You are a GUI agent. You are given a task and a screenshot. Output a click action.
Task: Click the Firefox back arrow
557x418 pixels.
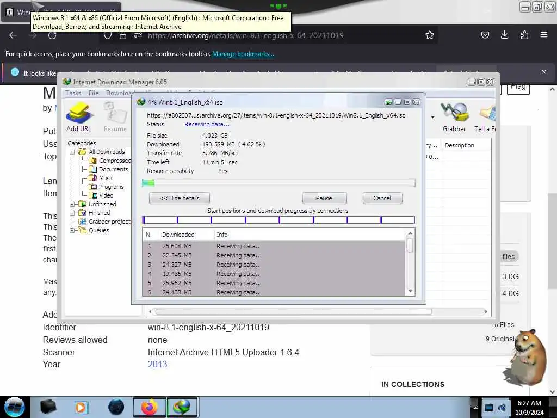[13, 35]
